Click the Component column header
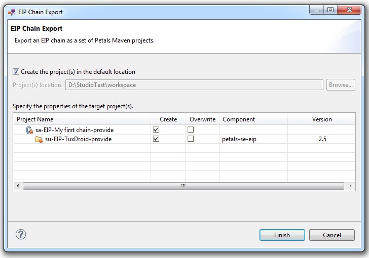 click(239, 119)
